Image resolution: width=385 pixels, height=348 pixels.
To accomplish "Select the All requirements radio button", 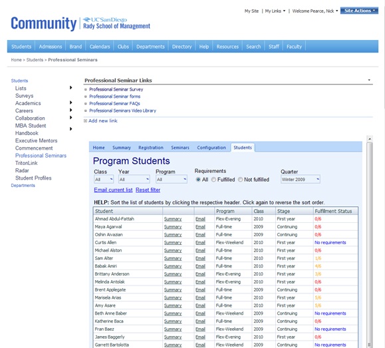I will [198, 180].
